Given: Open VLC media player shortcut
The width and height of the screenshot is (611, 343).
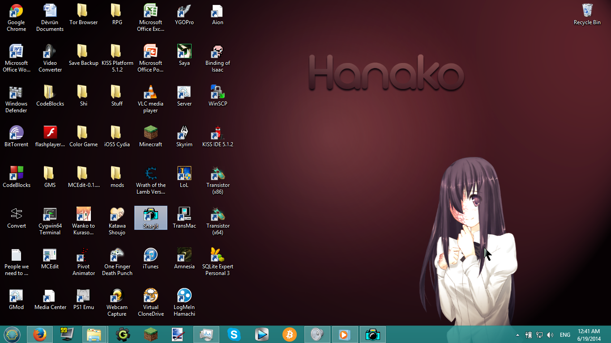Looking at the screenshot, I should tap(151, 99).
